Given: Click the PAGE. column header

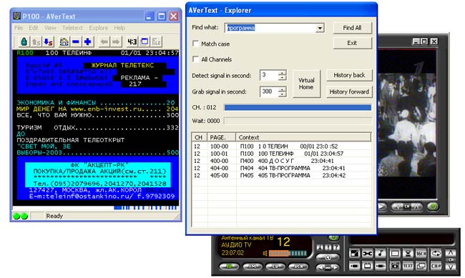Looking at the screenshot, I should point(222,137).
